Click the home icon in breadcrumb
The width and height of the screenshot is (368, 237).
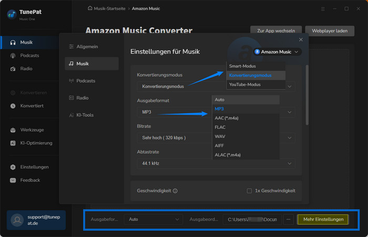click(x=90, y=8)
